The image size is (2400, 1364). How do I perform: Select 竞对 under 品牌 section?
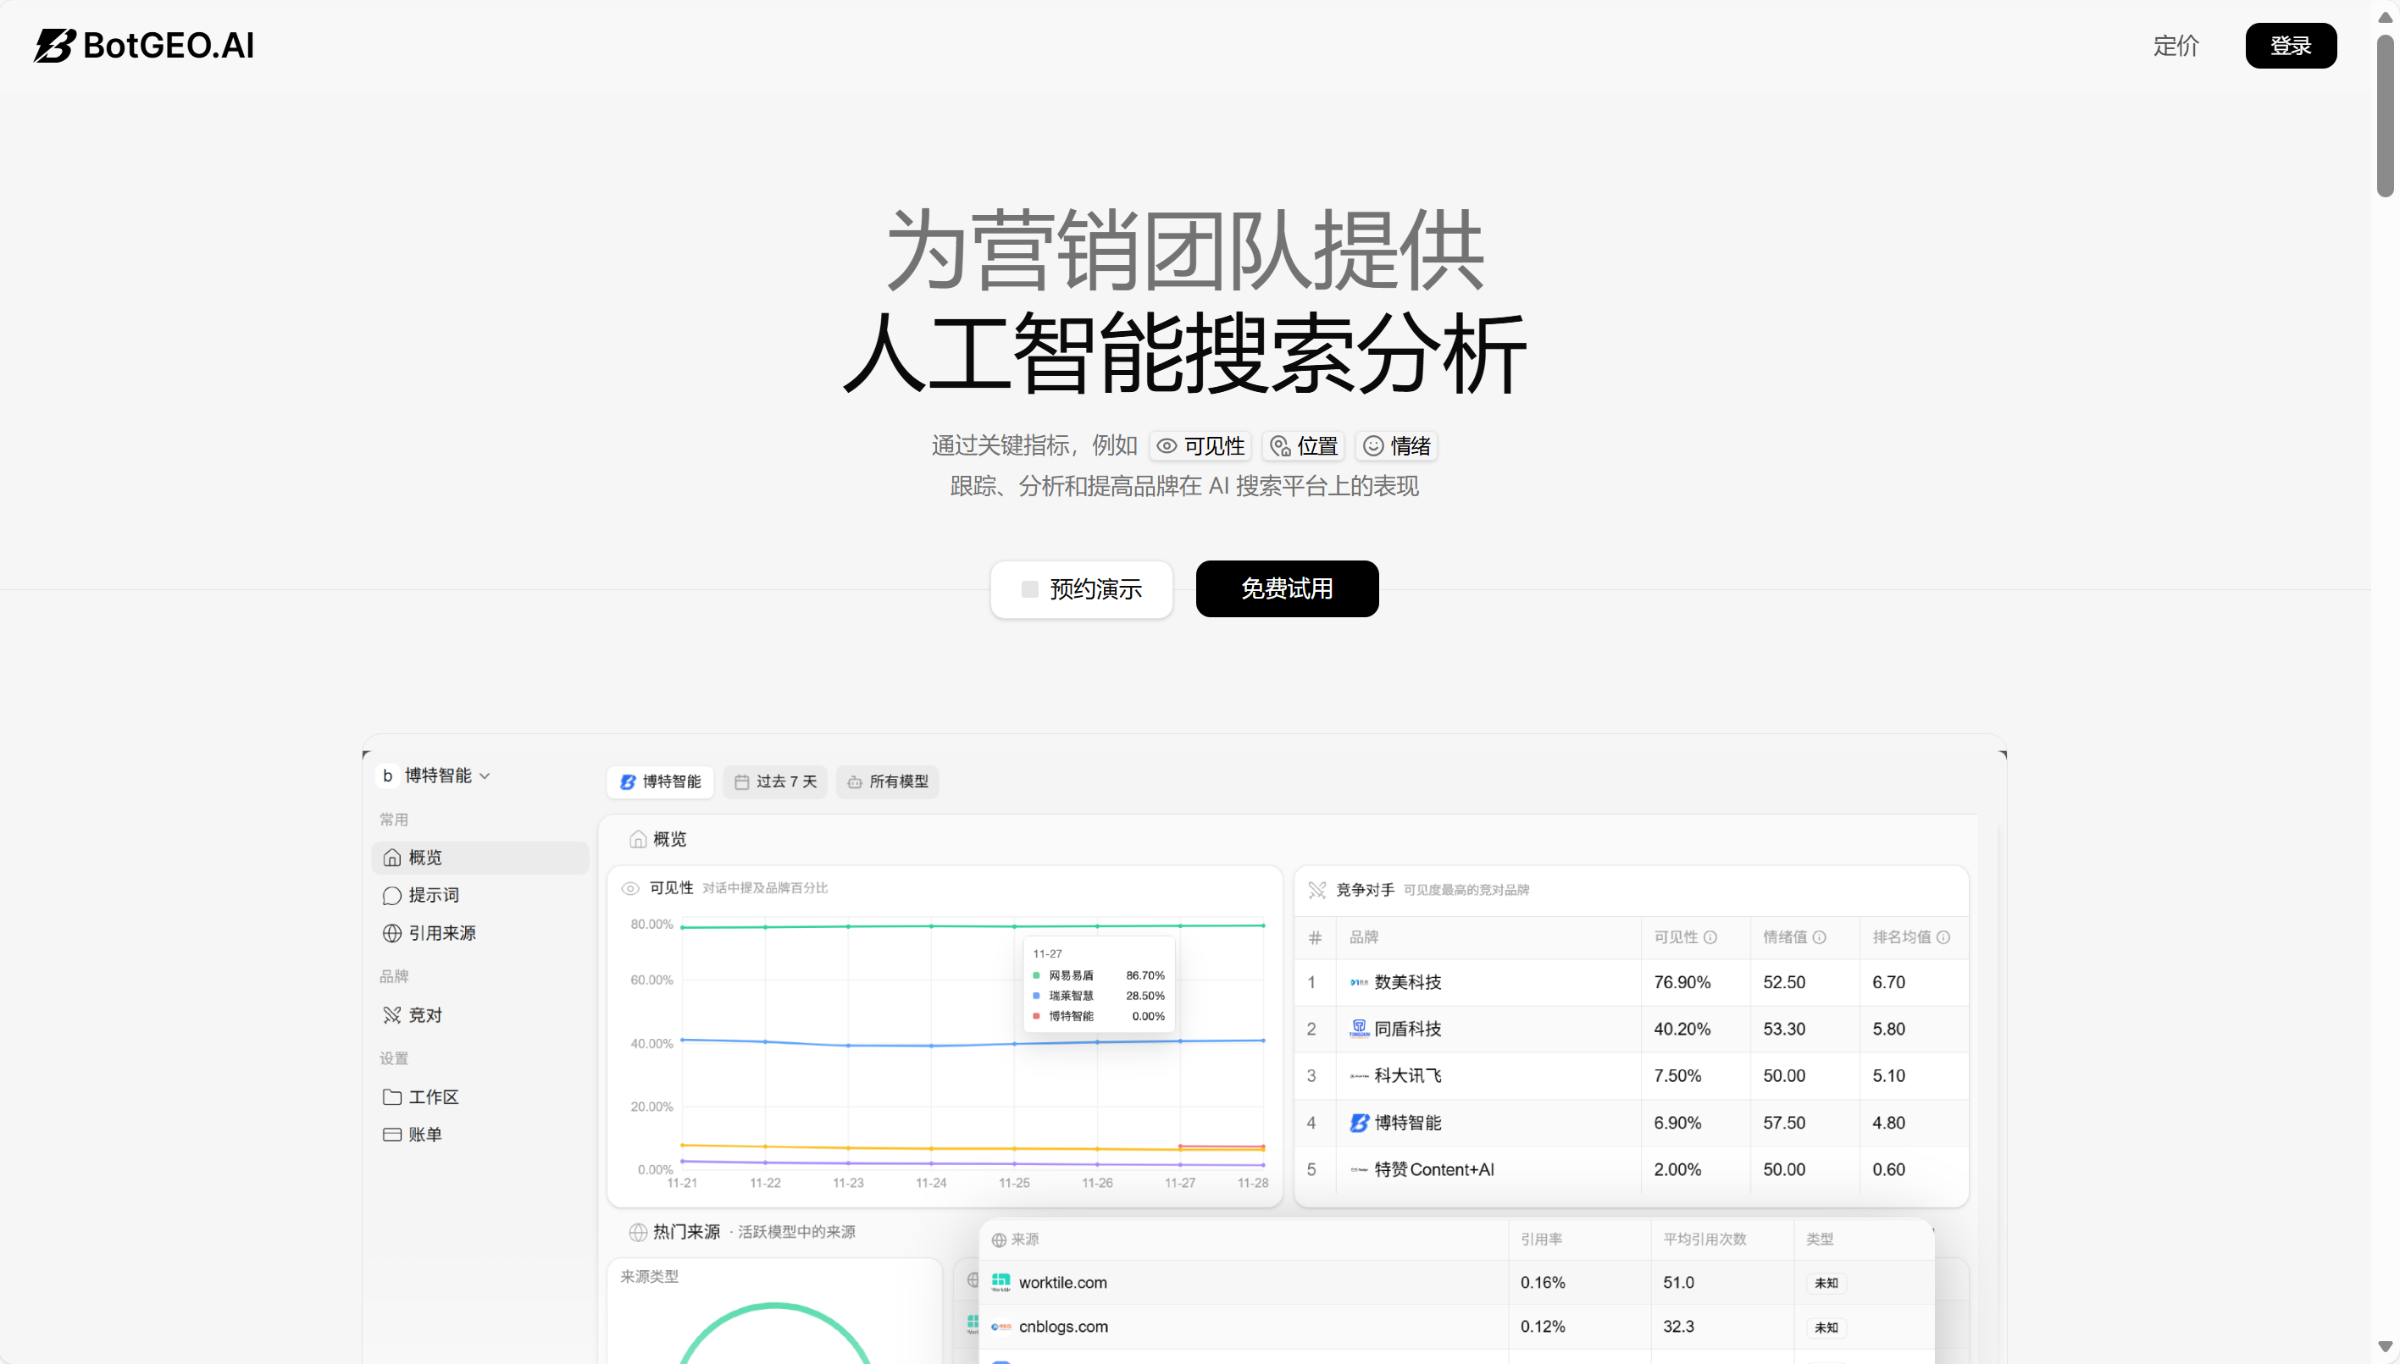click(424, 1013)
